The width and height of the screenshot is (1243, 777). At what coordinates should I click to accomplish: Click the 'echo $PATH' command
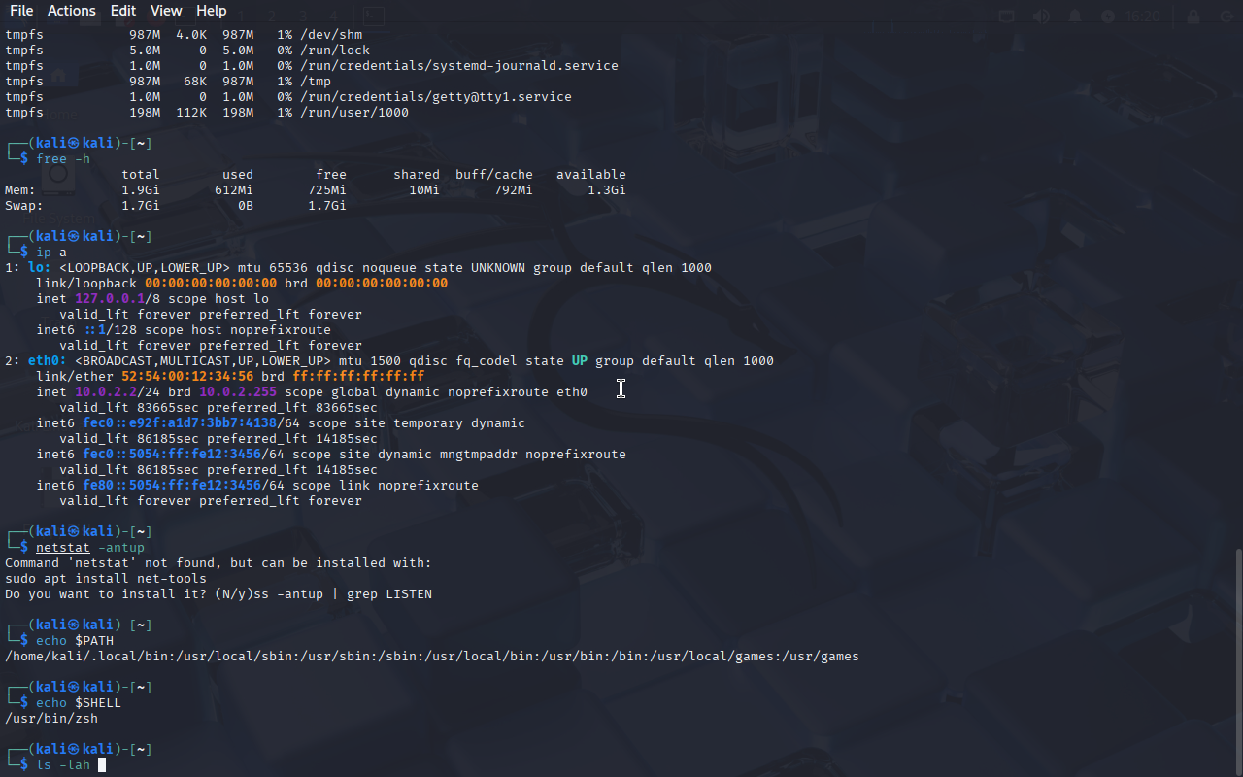[75, 641]
